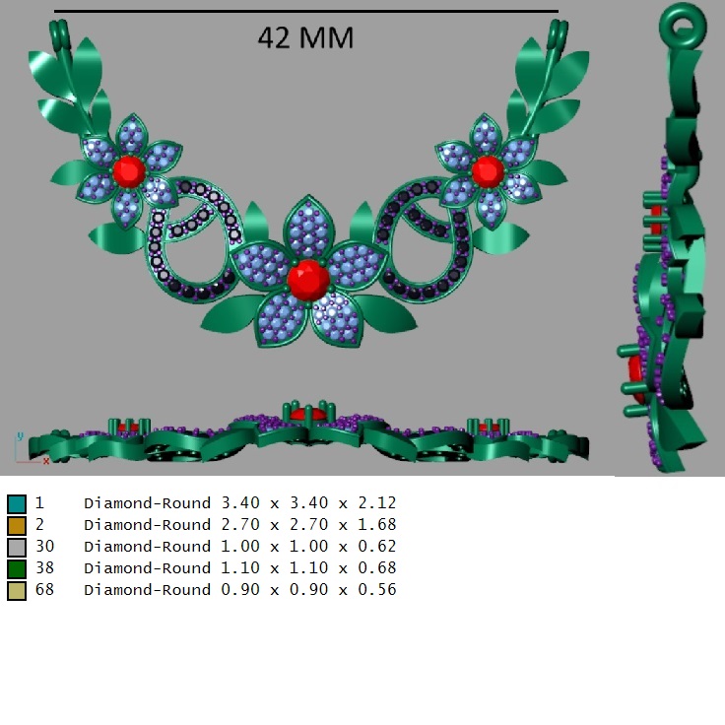The width and height of the screenshot is (725, 725).
Task: Click the Diamond-Round 3.40 x 3.40 x 2.12 entry
Action: (x=239, y=503)
